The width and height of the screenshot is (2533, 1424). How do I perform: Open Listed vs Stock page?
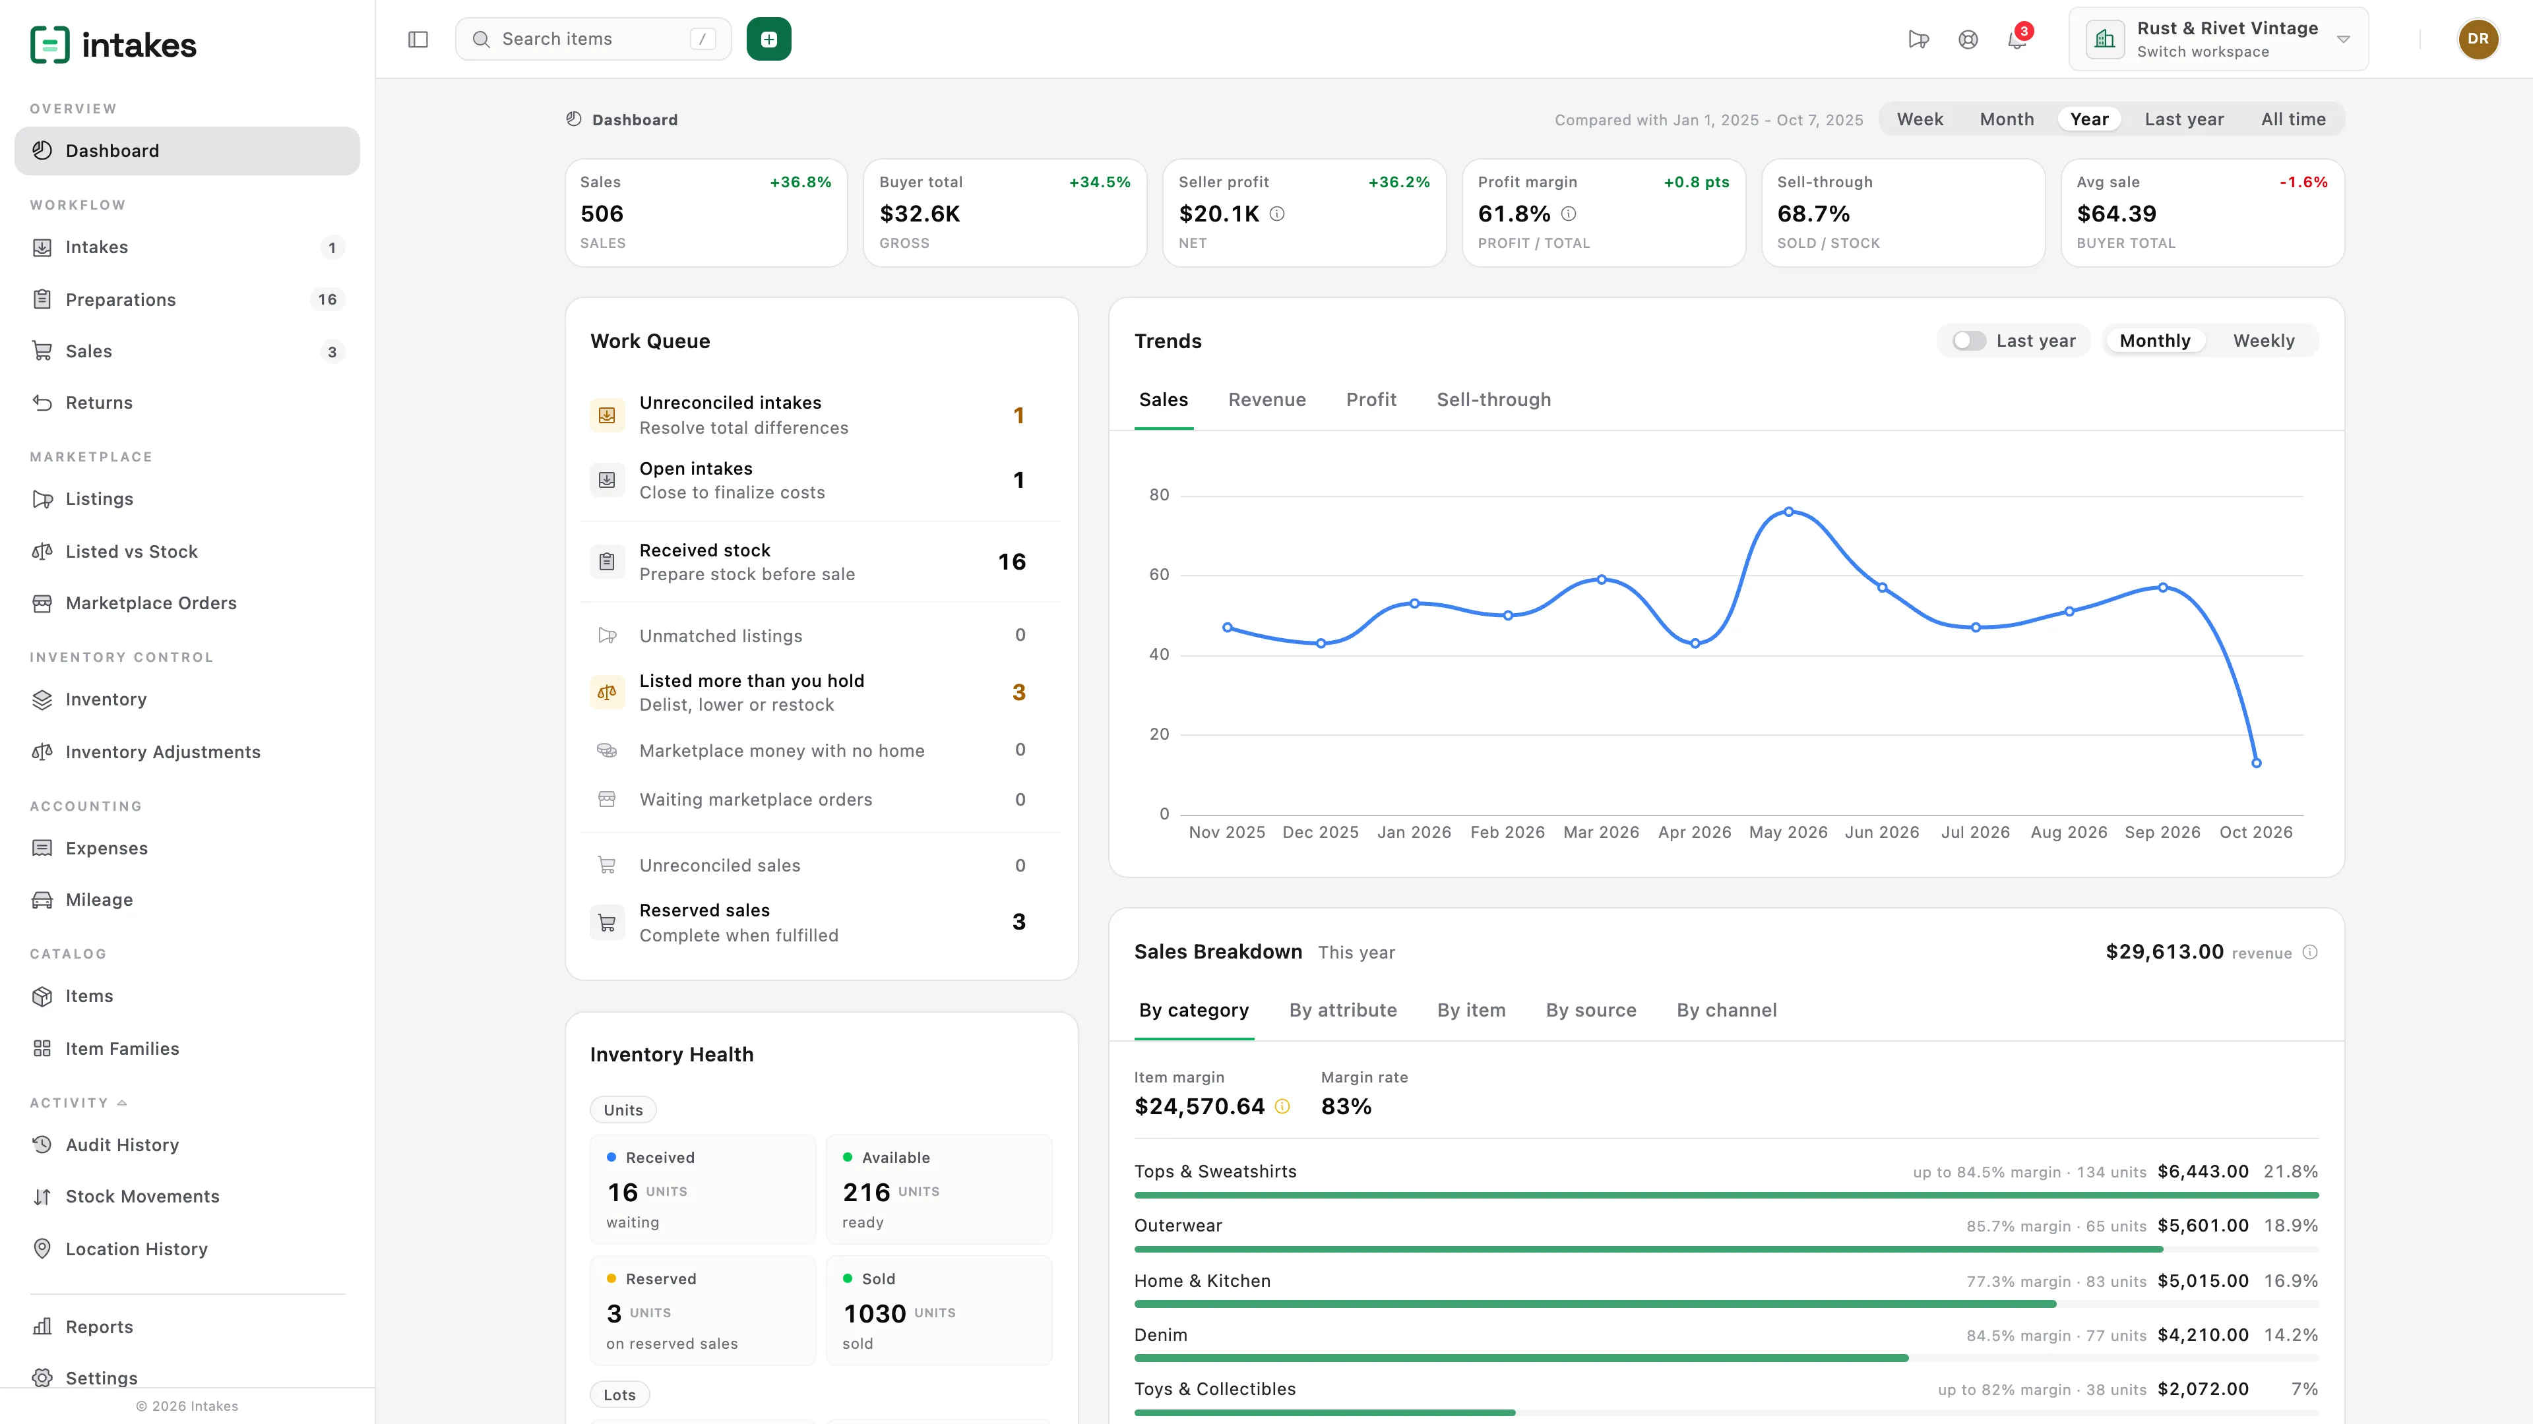tap(187, 551)
